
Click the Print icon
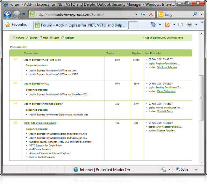click(189, 25)
